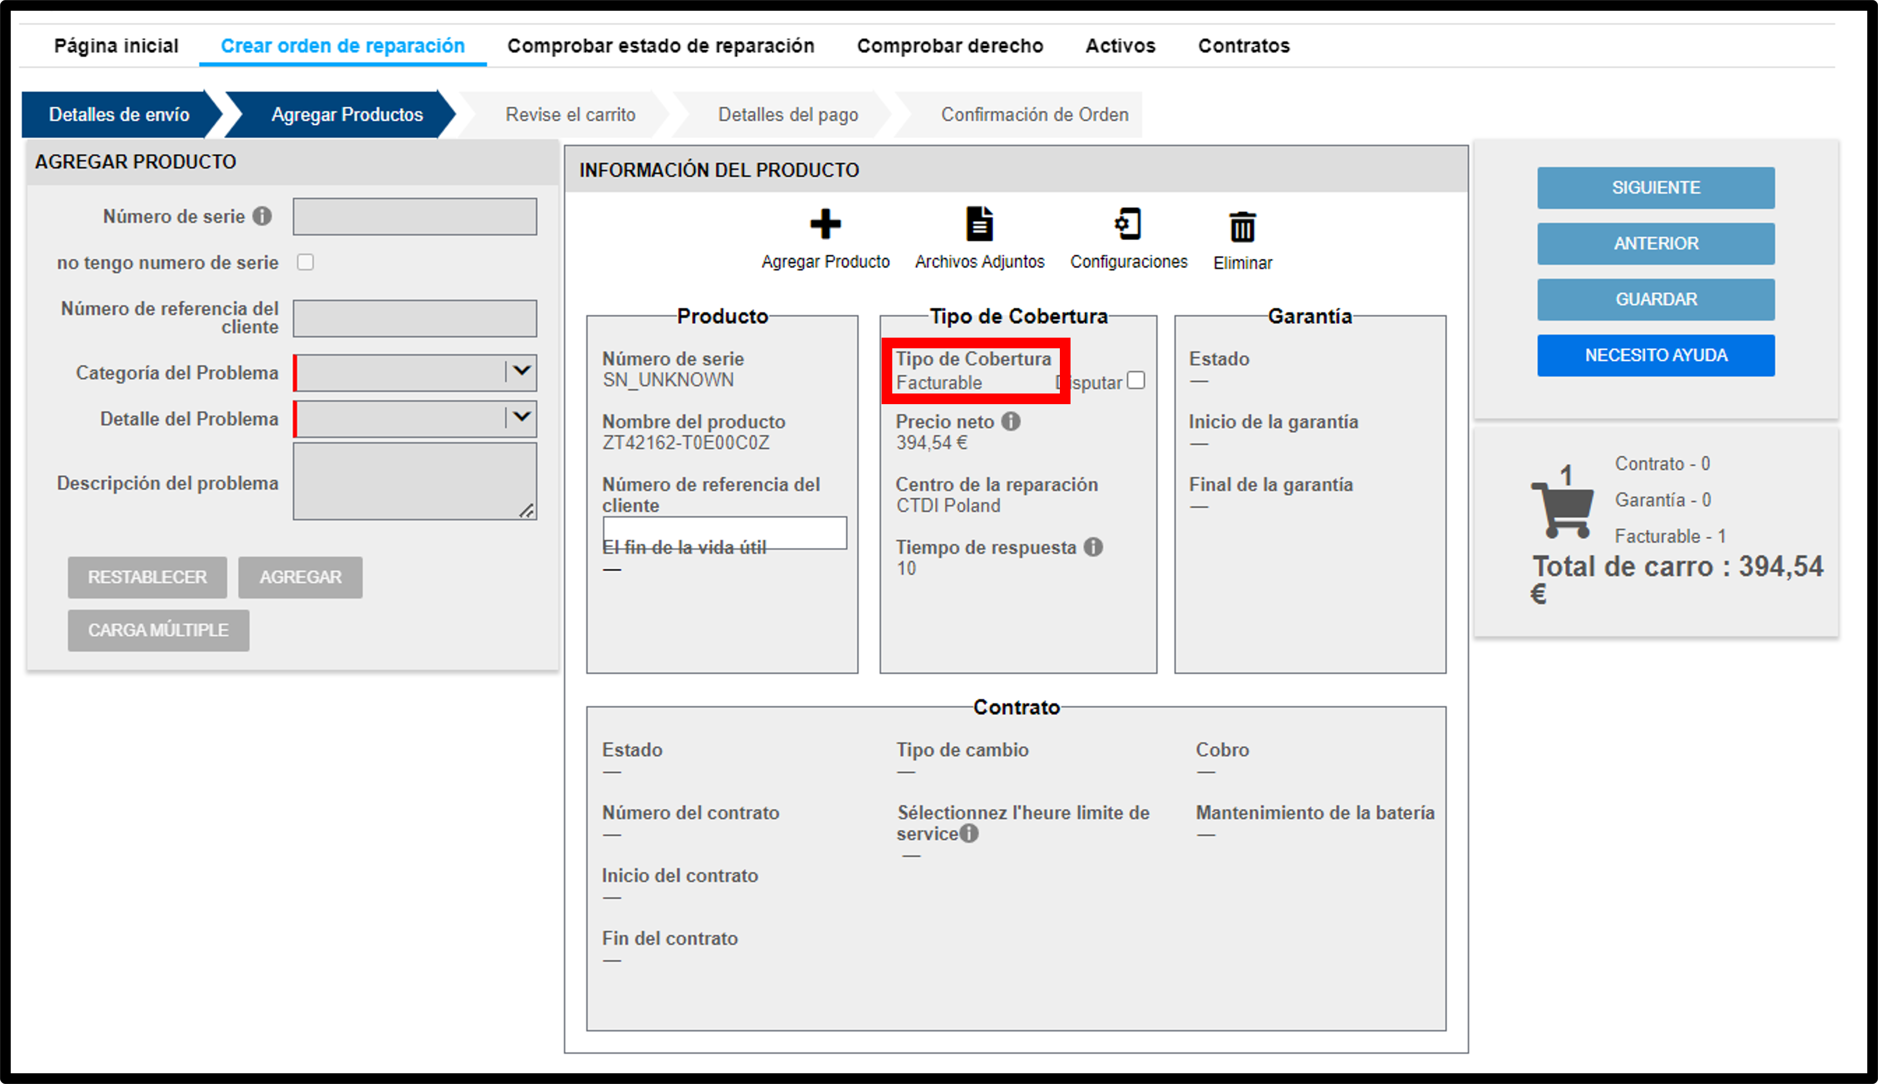Expand the Categoría del Problema dropdown
The image size is (1878, 1084).
415,372
